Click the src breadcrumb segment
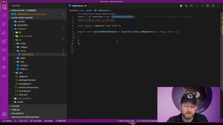This screenshot has width=223, height=125. 82,10
